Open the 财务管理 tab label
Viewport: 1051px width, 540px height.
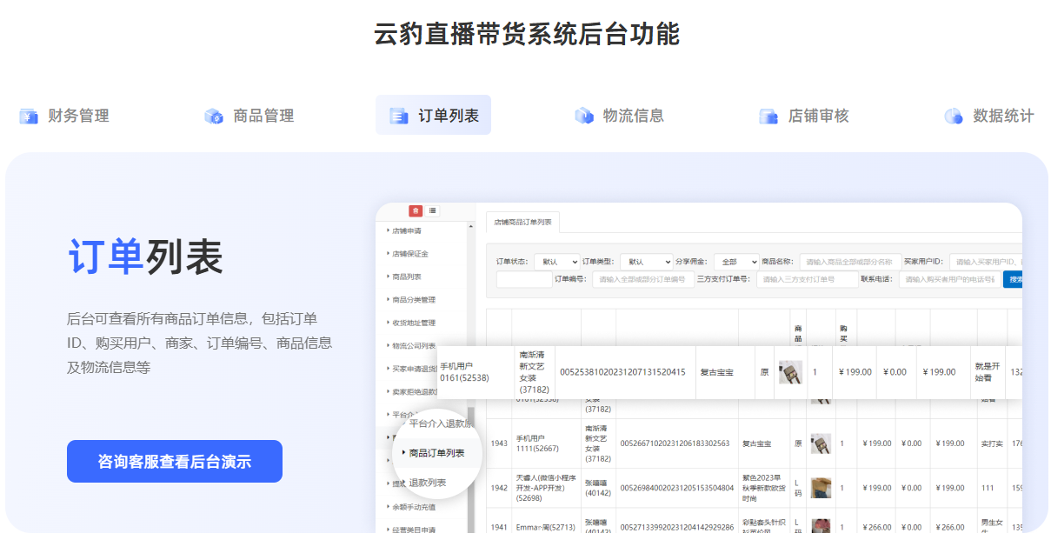click(79, 116)
